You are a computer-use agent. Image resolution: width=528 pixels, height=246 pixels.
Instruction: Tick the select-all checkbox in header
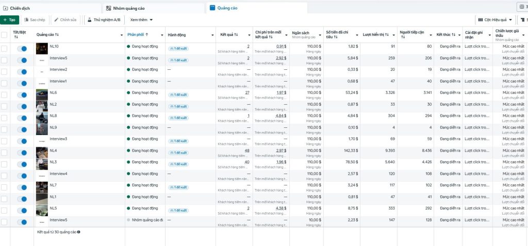(x=4, y=35)
